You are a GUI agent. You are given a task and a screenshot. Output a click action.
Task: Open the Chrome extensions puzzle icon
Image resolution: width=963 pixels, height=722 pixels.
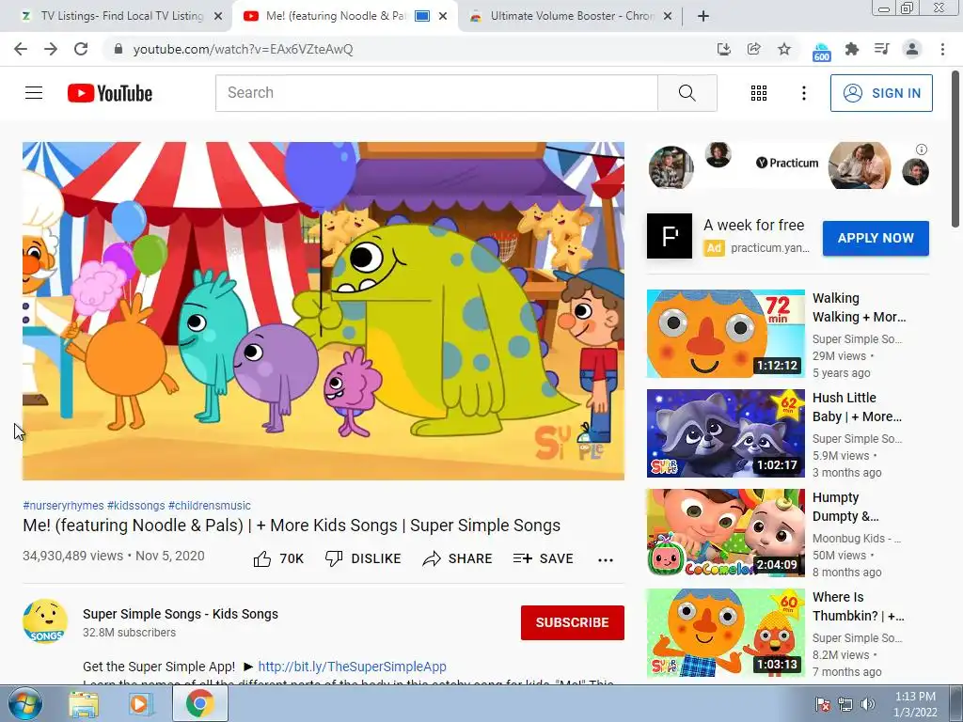click(x=852, y=49)
